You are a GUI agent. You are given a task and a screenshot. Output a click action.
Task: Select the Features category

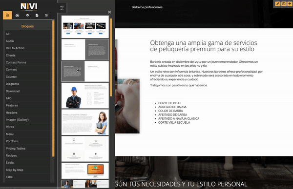27,105
